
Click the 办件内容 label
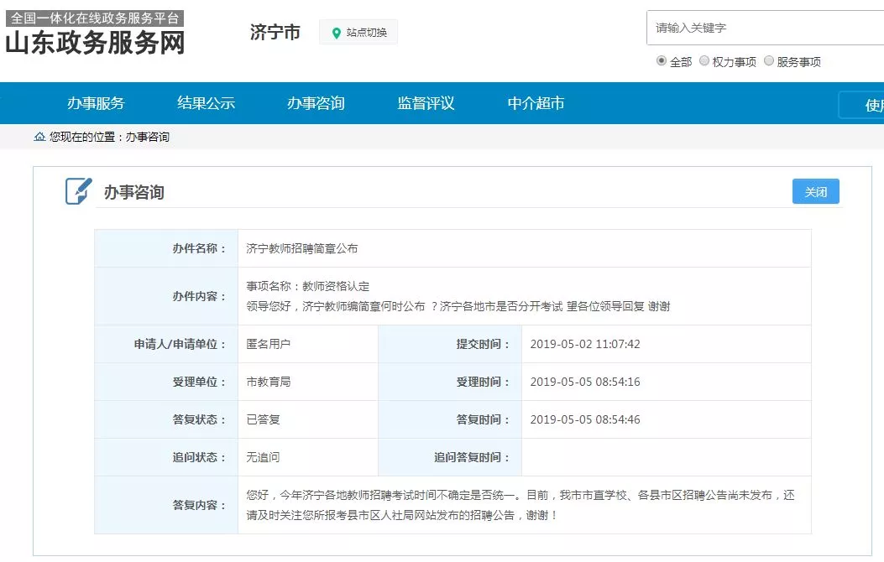199,296
